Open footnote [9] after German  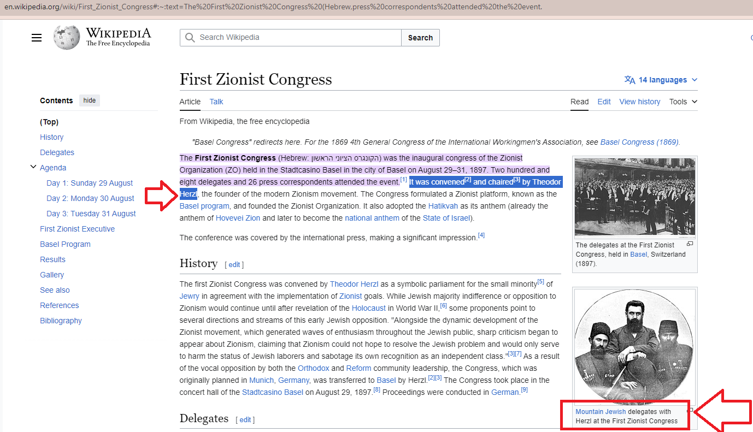[524, 390]
